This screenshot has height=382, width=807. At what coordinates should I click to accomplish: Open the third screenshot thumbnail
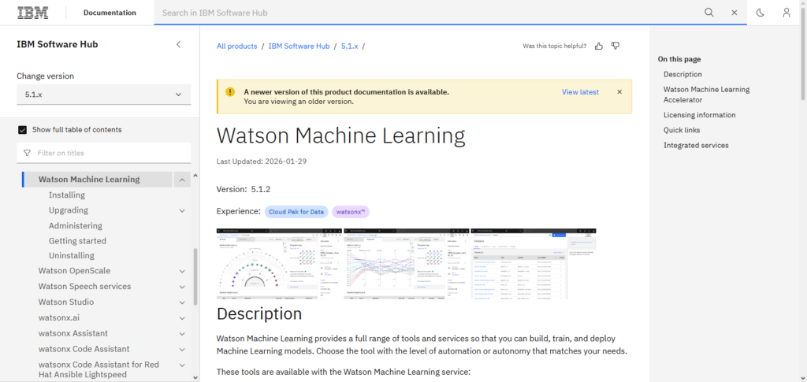(534, 263)
